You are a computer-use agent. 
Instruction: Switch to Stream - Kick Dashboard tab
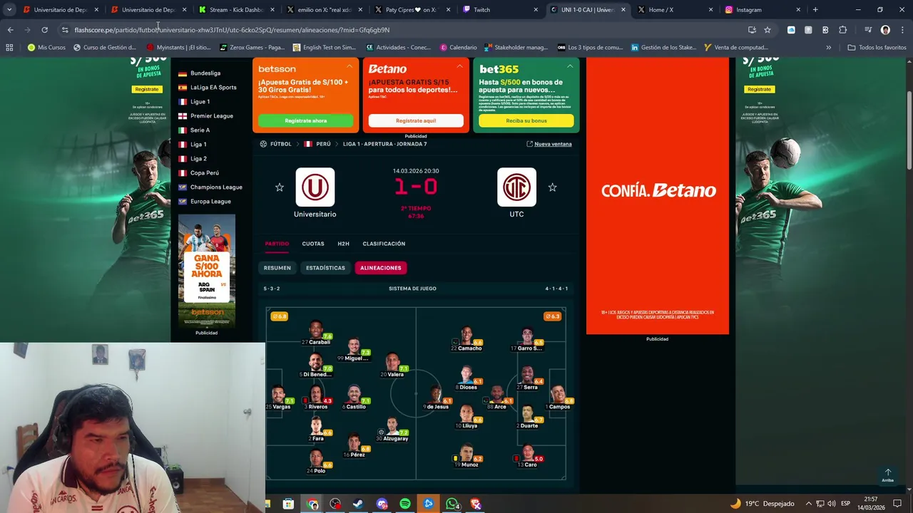(236, 10)
